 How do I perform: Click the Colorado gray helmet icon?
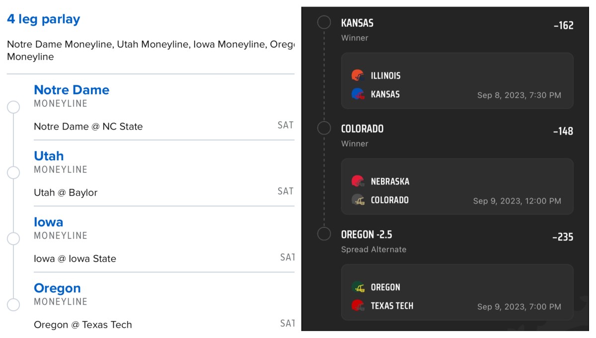pyautogui.click(x=358, y=200)
